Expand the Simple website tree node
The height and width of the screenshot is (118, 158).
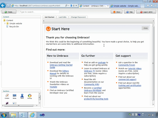coord(5,23)
